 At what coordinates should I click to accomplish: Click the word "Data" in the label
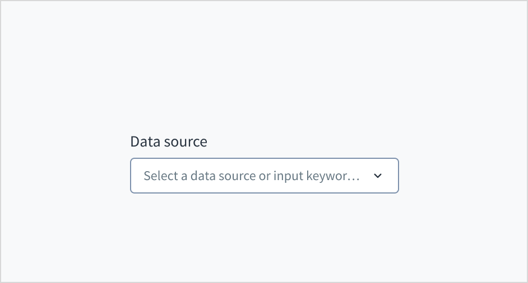143,141
